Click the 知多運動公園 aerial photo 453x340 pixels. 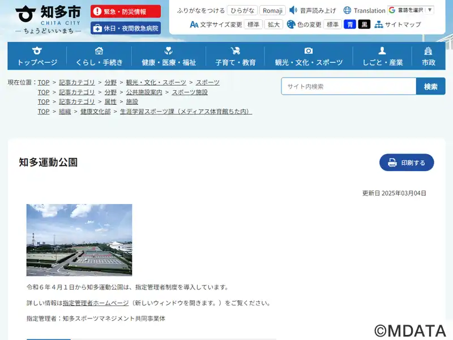(x=79, y=240)
